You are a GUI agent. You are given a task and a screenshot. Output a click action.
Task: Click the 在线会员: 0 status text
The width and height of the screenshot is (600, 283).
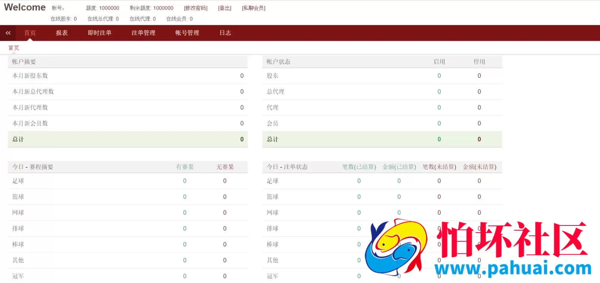coord(180,19)
